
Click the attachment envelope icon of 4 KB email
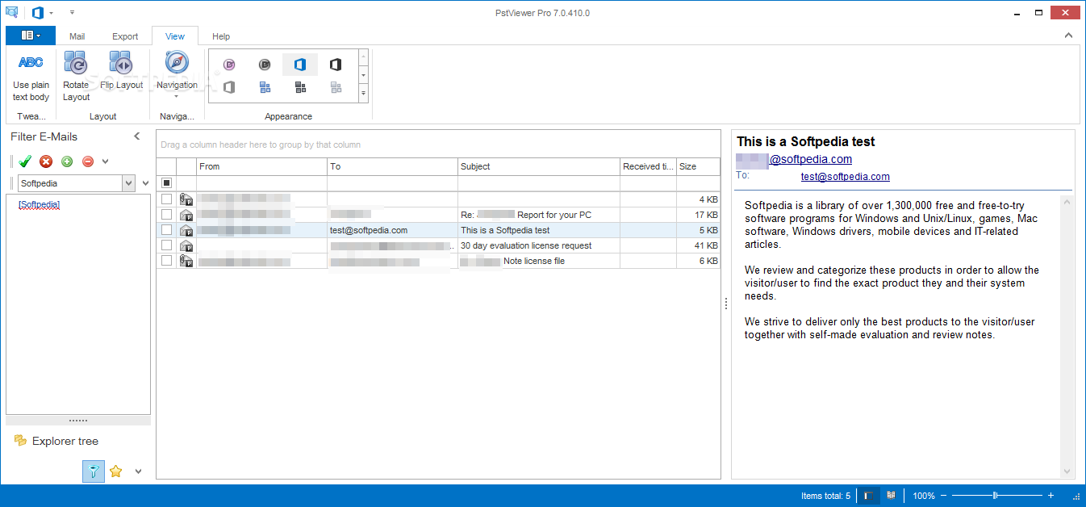coord(186,199)
